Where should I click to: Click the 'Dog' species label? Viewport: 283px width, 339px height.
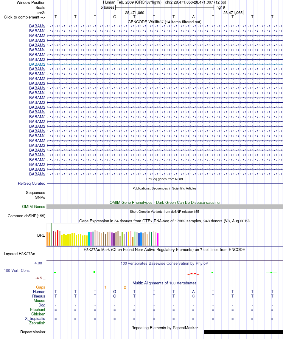point(42,305)
